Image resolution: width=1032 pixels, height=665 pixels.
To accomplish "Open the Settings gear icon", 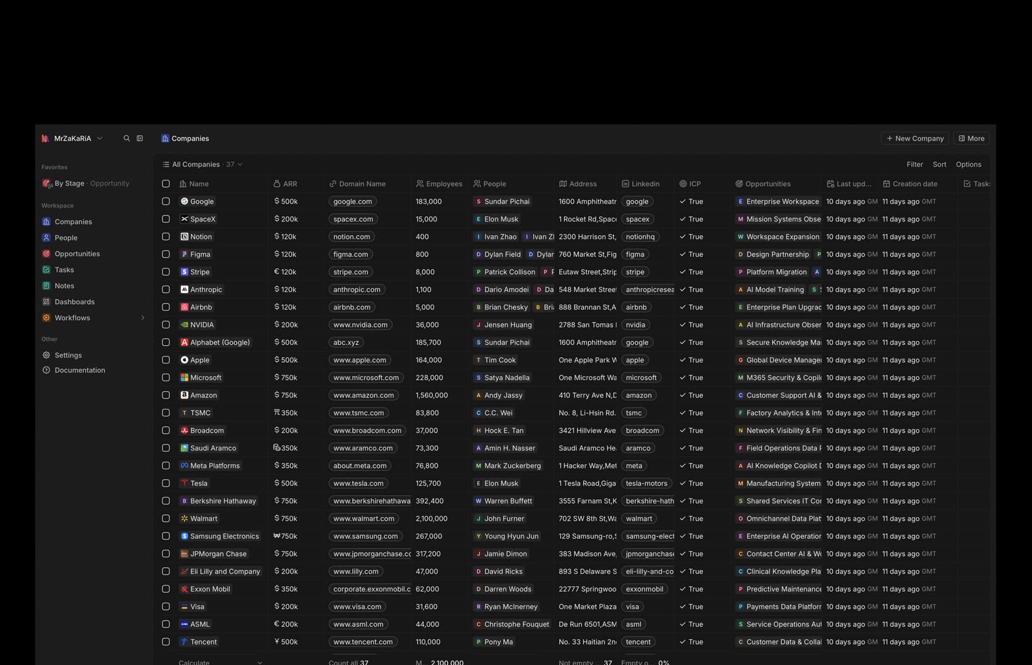I will click(x=46, y=355).
